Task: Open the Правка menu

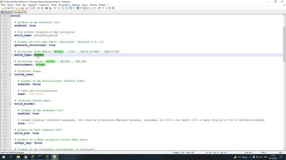Action: 10,5
